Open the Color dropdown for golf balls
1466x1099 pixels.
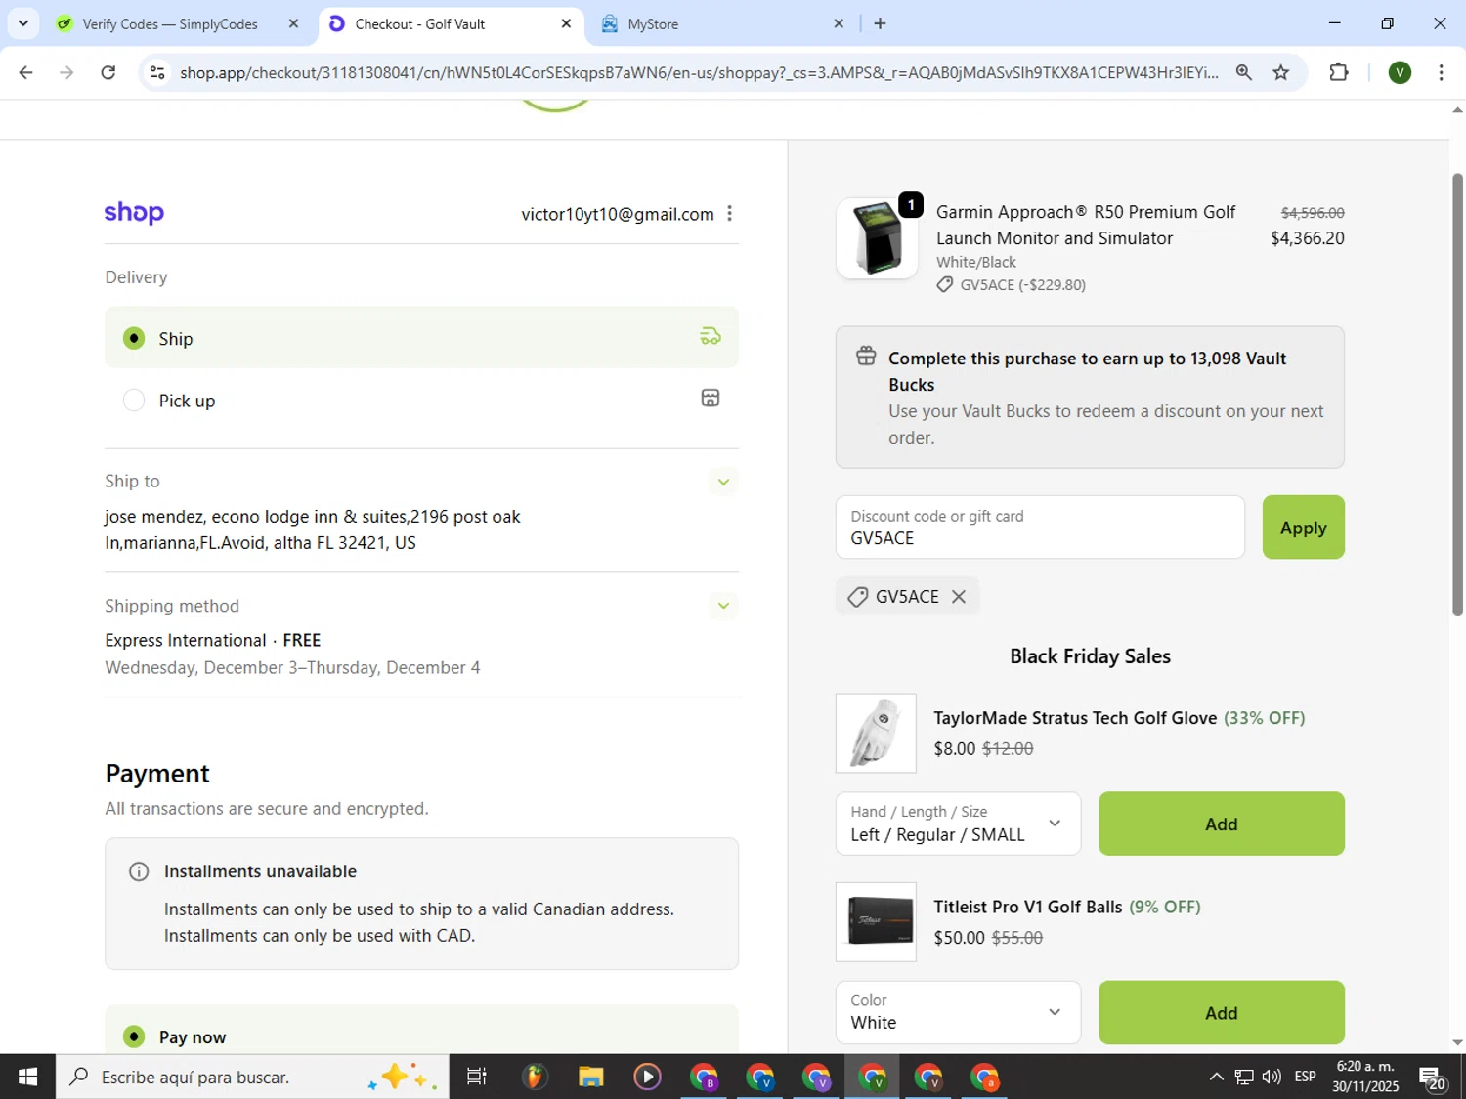(958, 1012)
